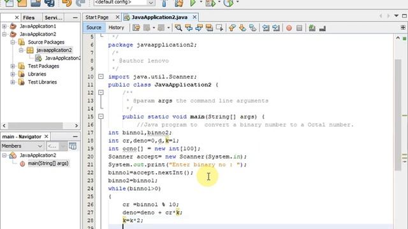Click the Last Edit icon
The height and width of the screenshot is (229, 408).
point(136,27)
